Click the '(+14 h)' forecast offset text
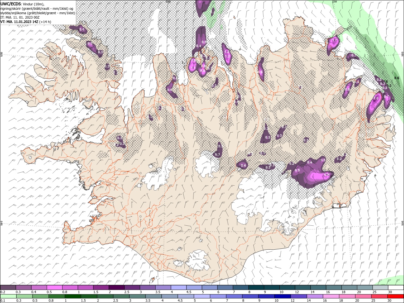404x303 pixels. click(x=45, y=22)
